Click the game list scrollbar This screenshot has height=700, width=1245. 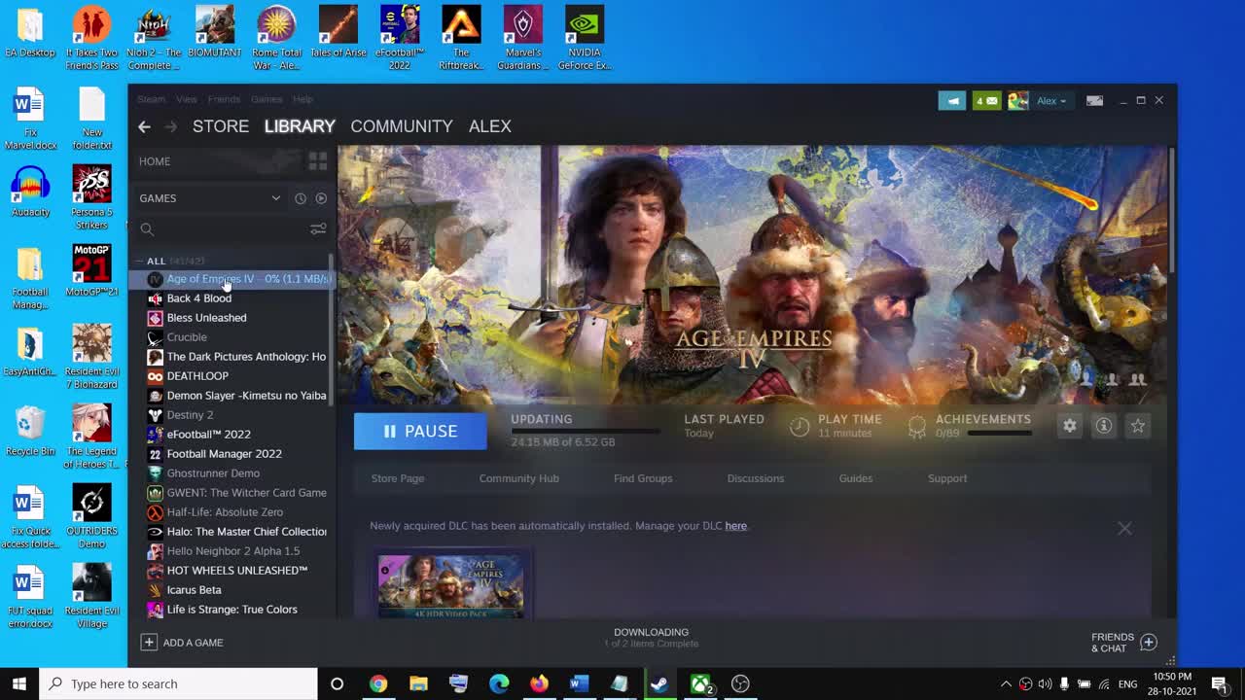click(332, 331)
